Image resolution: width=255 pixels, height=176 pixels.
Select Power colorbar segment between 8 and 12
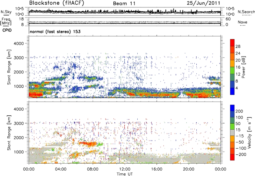pyautogui.click(x=232, y=78)
